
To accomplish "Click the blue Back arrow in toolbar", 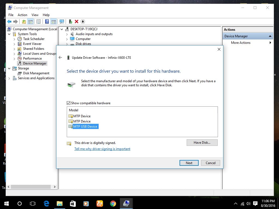I will point(9,22).
